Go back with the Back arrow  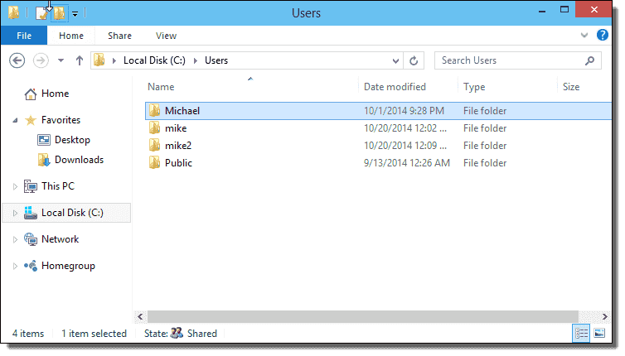(x=18, y=60)
